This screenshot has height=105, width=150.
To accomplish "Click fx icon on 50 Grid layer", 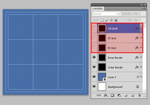I will point(137,48).
